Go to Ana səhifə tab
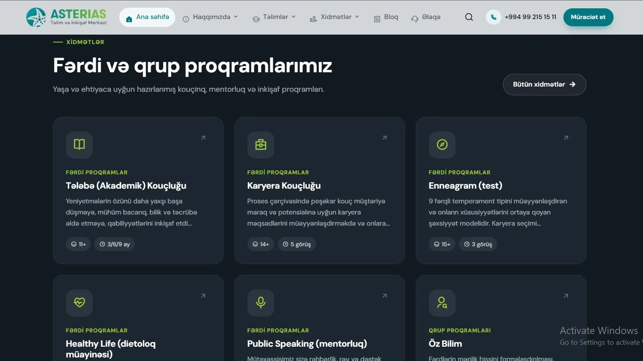643x361 pixels. pyautogui.click(x=147, y=17)
